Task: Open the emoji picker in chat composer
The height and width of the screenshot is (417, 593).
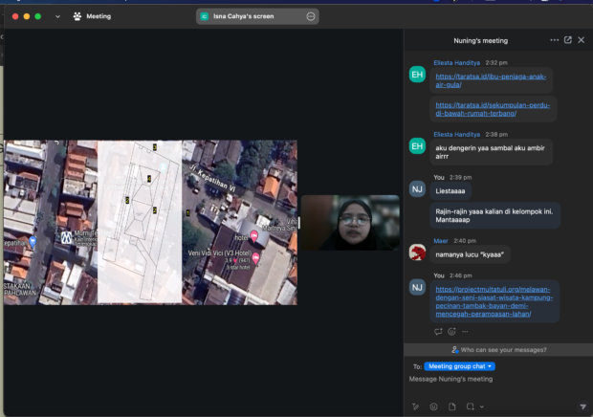Action: pos(433,406)
